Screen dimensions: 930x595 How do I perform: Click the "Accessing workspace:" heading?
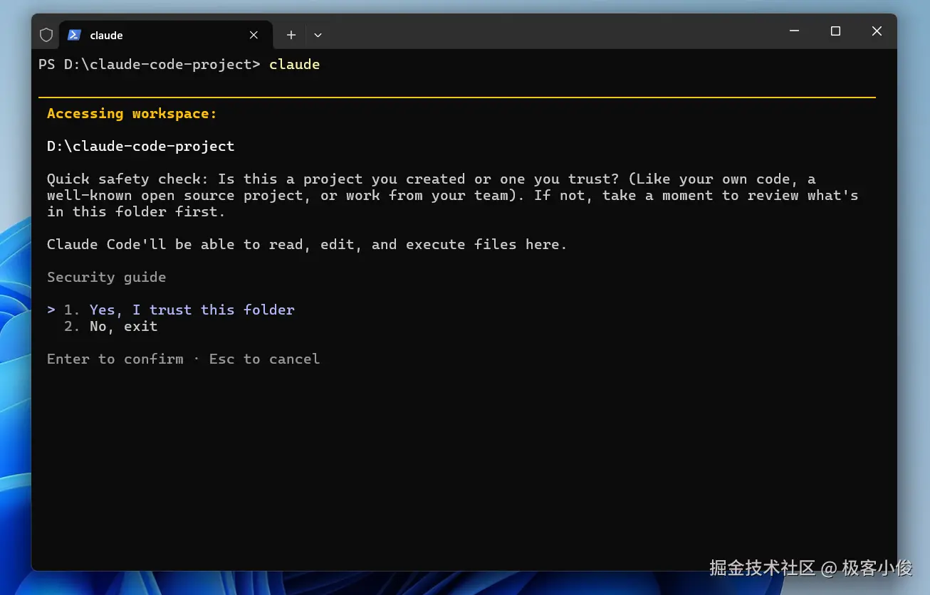132,113
